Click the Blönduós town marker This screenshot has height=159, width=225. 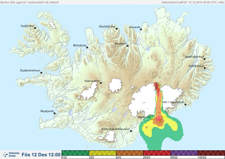pos(87,47)
